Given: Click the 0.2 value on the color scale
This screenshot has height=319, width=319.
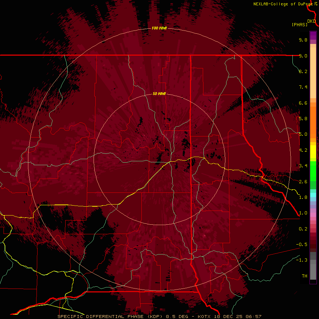Looking at the screenshot, I should coord(303,229).
